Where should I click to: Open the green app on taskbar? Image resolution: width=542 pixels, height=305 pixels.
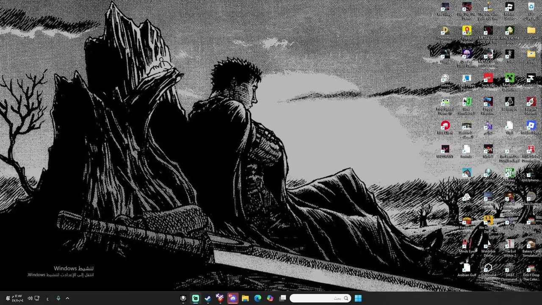[196, 298]
